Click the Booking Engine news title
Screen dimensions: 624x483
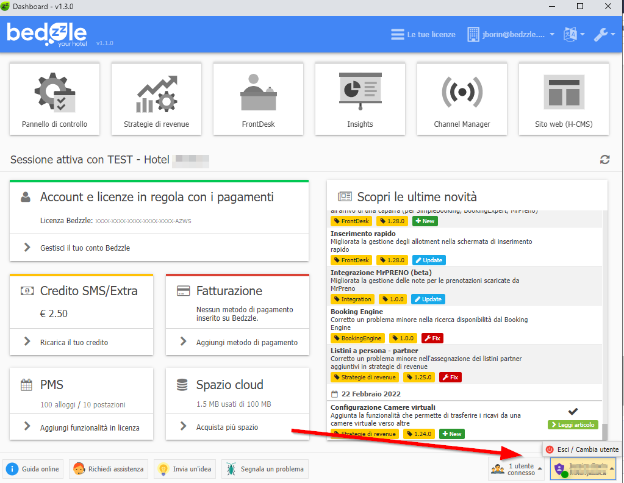[x=357, y=312]
